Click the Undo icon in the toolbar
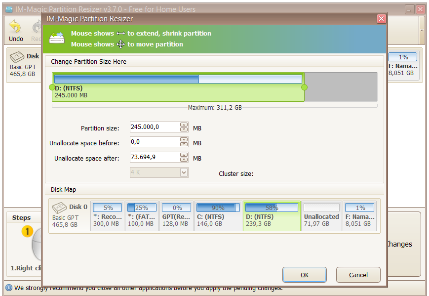Viewport: 429px width, 296px height. [x=15, y=26]
